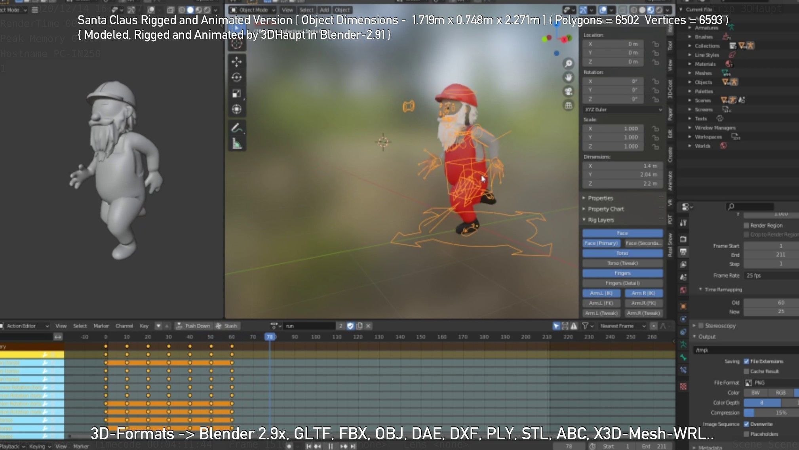Select the Rotate tool in viewport toolbar

point(237,78)
